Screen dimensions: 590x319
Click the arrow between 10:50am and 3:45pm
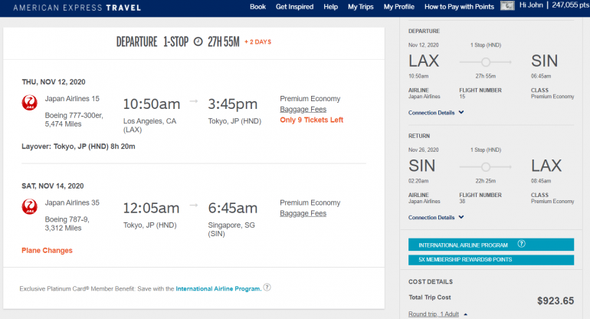(194, 100)
